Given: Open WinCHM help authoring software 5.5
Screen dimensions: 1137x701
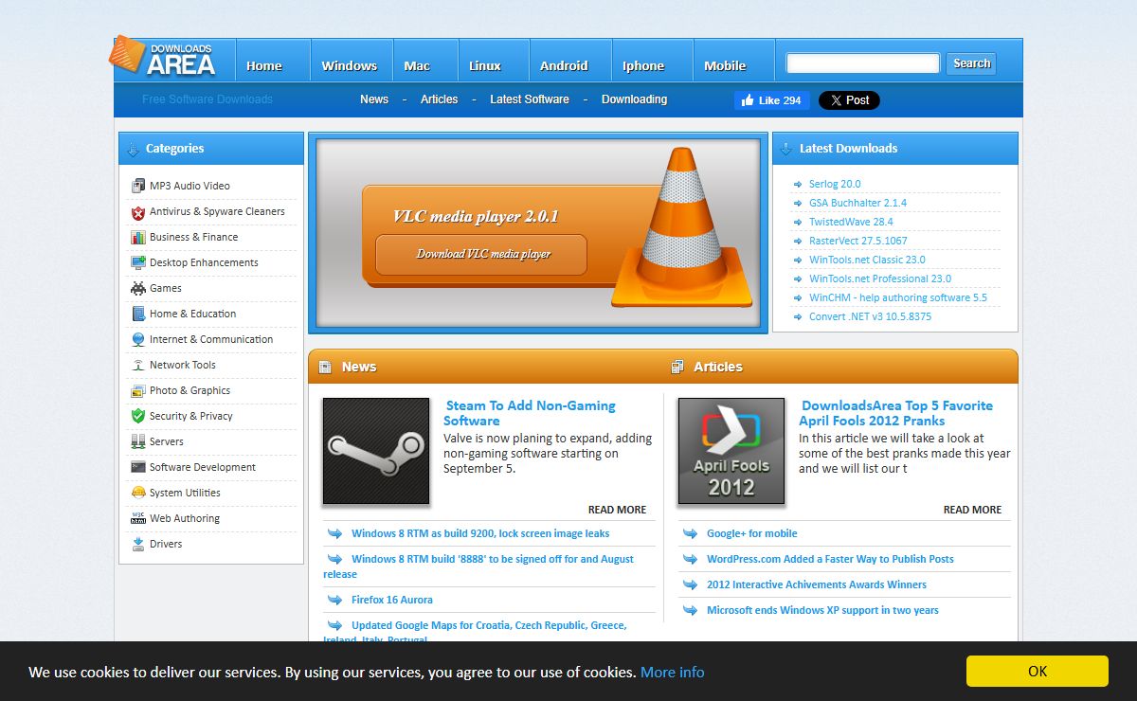Looking at the screenshot, I should point(898,297).
